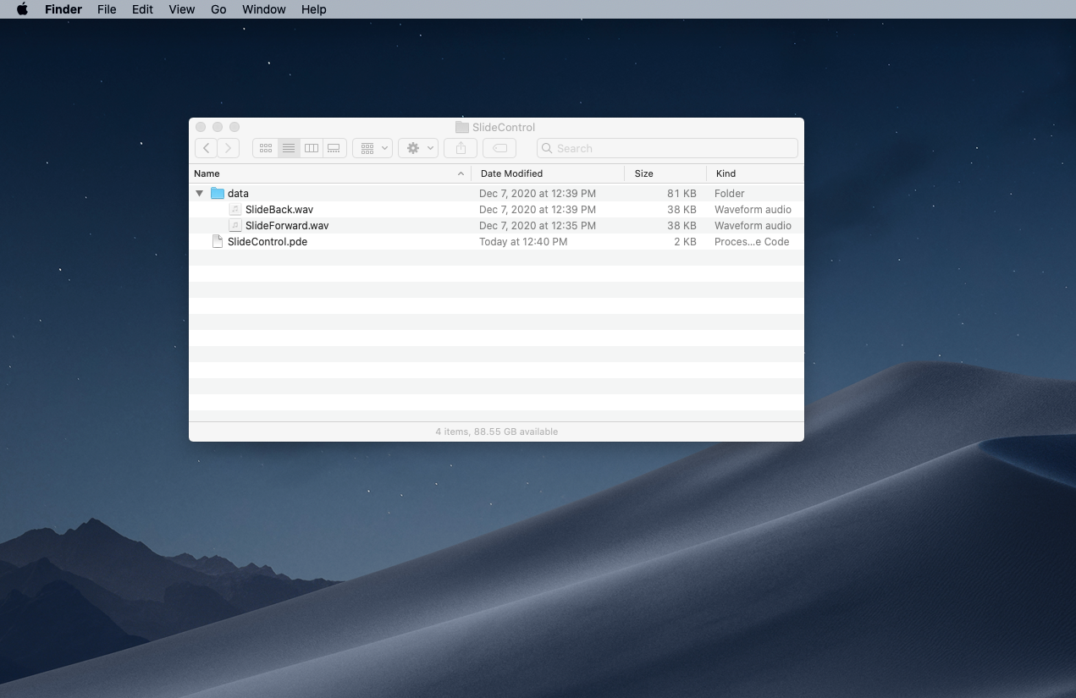The height and width of the screenshot is (698, 1076).
Task: Zoom the SlideControl window with third title button
Action: (x=235, y=127)
